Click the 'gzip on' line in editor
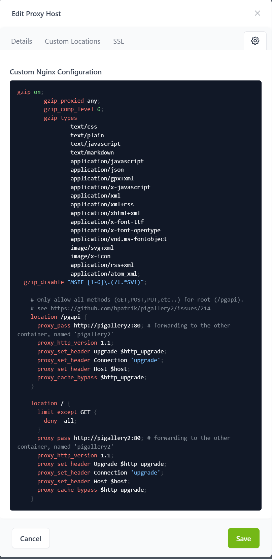This screenshot has width=272, height=559. 29,92
